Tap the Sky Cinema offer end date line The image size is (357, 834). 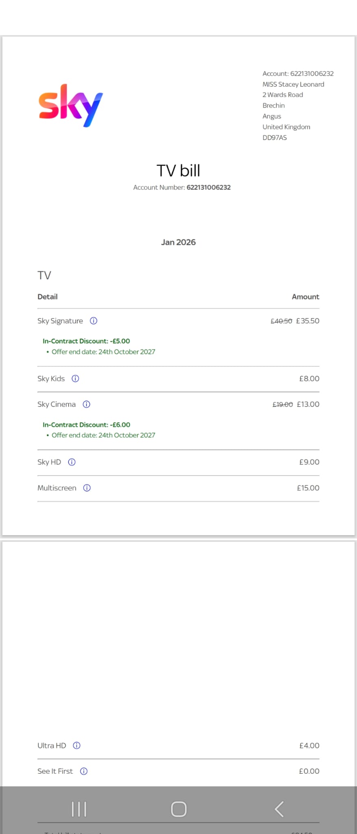pyautogui.click(x=103, y=435)
